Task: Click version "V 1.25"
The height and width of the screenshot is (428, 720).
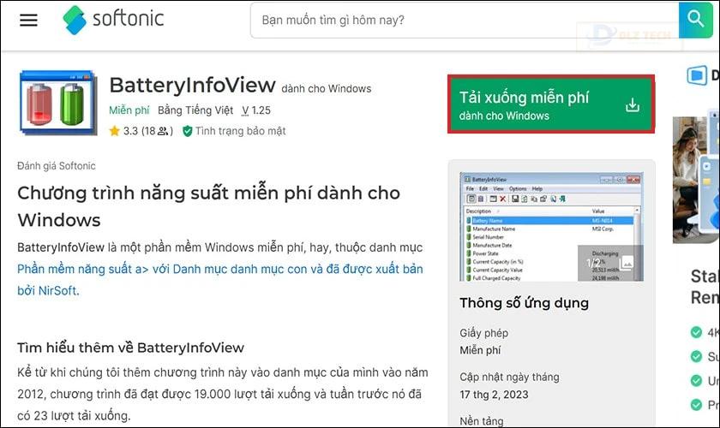Action: tap(256, 110)
